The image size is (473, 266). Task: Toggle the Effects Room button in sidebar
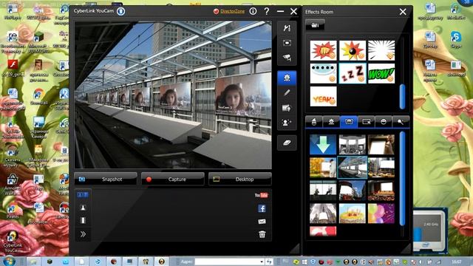(287, 78)
